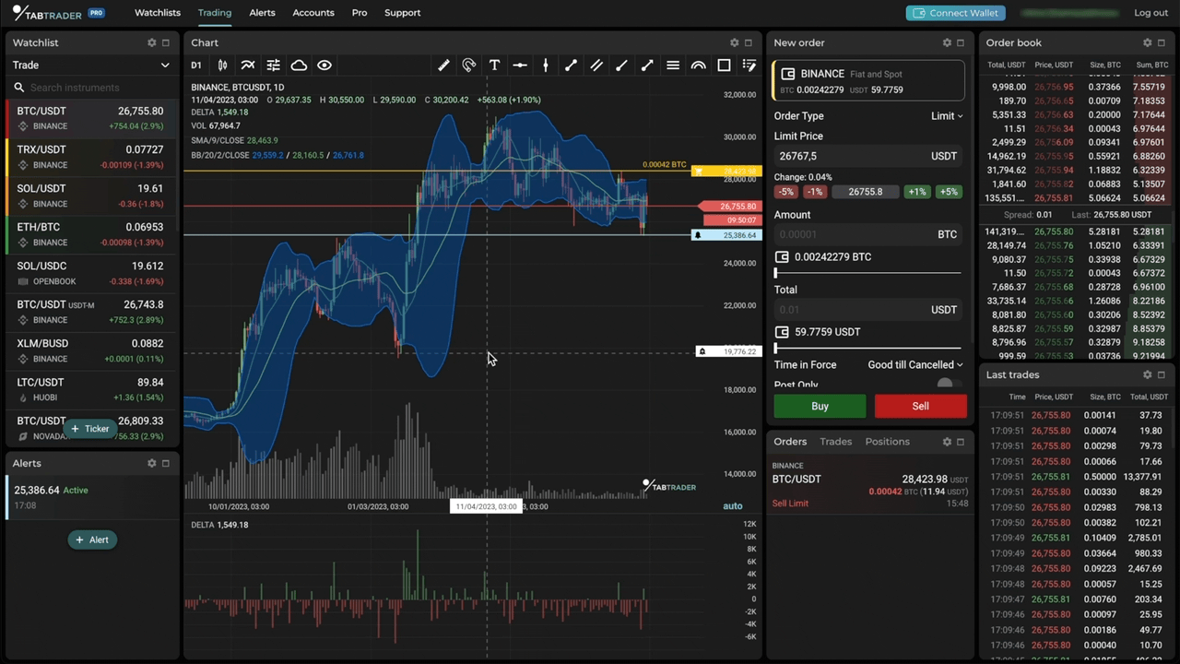Select the ray line tool
Viewport: 1180px width, 664px height.
(621, 65)
